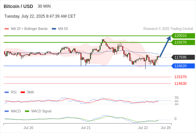Click the Bitcoin / USD title
This screenshot has height=133, width=196.
pos(18,6)
